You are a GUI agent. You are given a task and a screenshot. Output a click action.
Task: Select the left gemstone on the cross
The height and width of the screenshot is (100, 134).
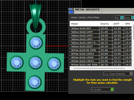tap(17, 62)
